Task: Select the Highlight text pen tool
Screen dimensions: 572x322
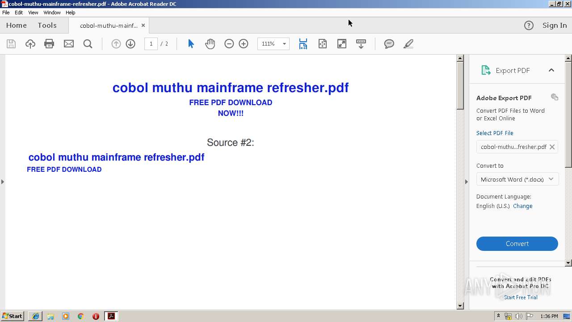Action: point(408,44)
